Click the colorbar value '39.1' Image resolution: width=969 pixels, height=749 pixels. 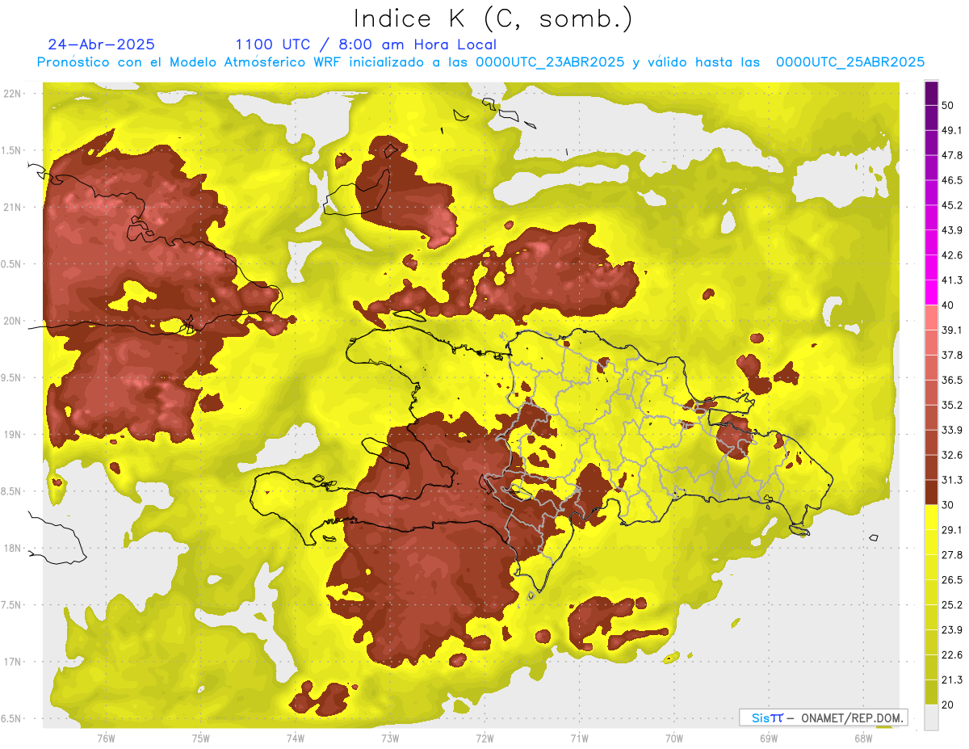point(952,330)
